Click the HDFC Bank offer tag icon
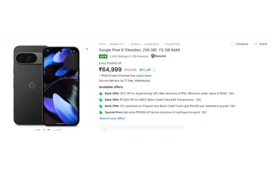The image size is (279, 186). pos(101,100)
